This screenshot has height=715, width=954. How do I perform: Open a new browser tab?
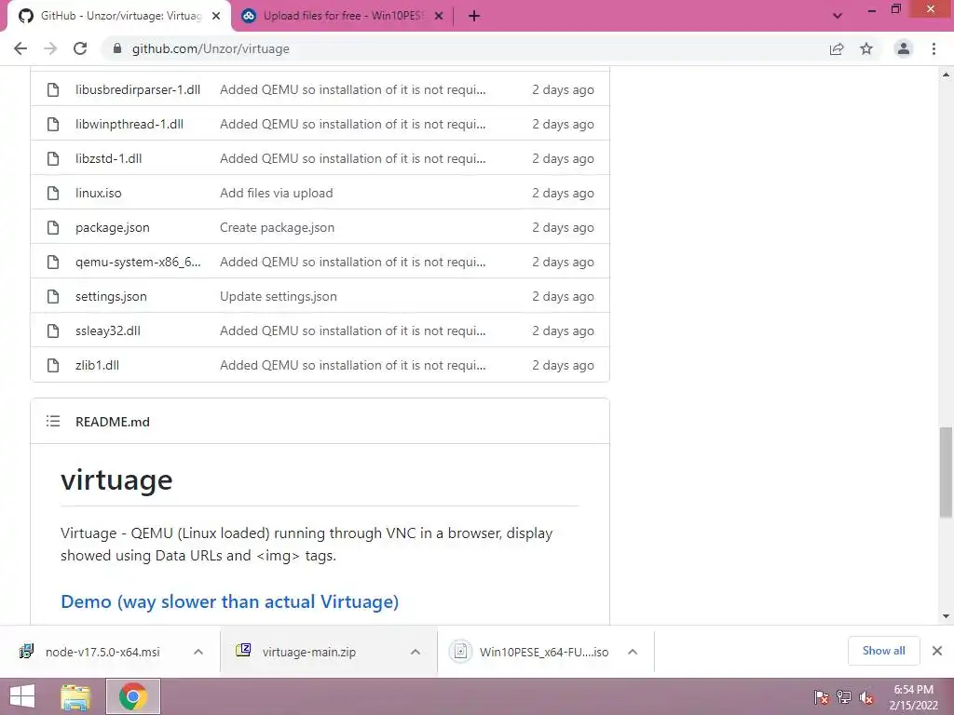474,16
